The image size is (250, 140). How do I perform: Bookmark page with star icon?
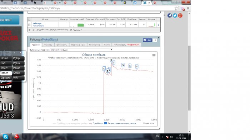click(x=176, y=8)
